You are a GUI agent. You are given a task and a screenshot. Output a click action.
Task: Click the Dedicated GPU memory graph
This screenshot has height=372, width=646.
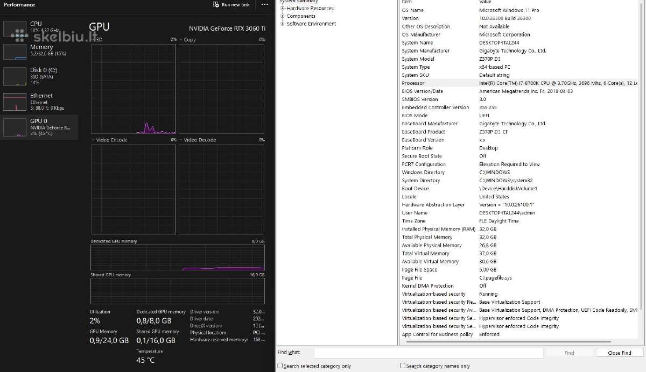pyautogui.click(x=178, y=257)
